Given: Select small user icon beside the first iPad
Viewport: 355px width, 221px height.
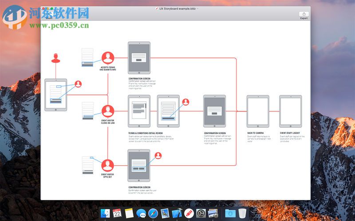Looking at the screenshot, I should [78, 84].
